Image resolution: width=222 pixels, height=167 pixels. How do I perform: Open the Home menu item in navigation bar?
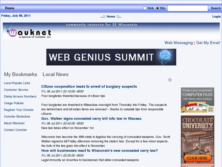(10, 8)
